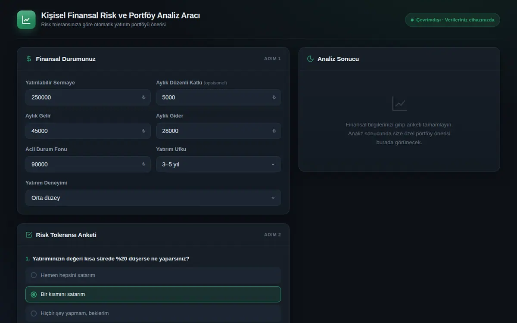Select the 'Hemen hepsini satarım' option
This screenshot has height=323, width=517.
coord(153,275)
